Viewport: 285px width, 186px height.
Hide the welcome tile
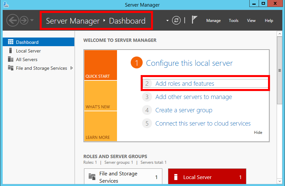click(x=258, y=133)
